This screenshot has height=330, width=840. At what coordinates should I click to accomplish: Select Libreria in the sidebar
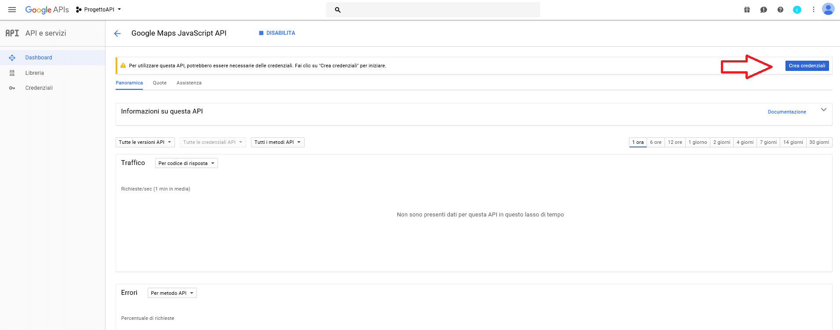coord(52,73)
